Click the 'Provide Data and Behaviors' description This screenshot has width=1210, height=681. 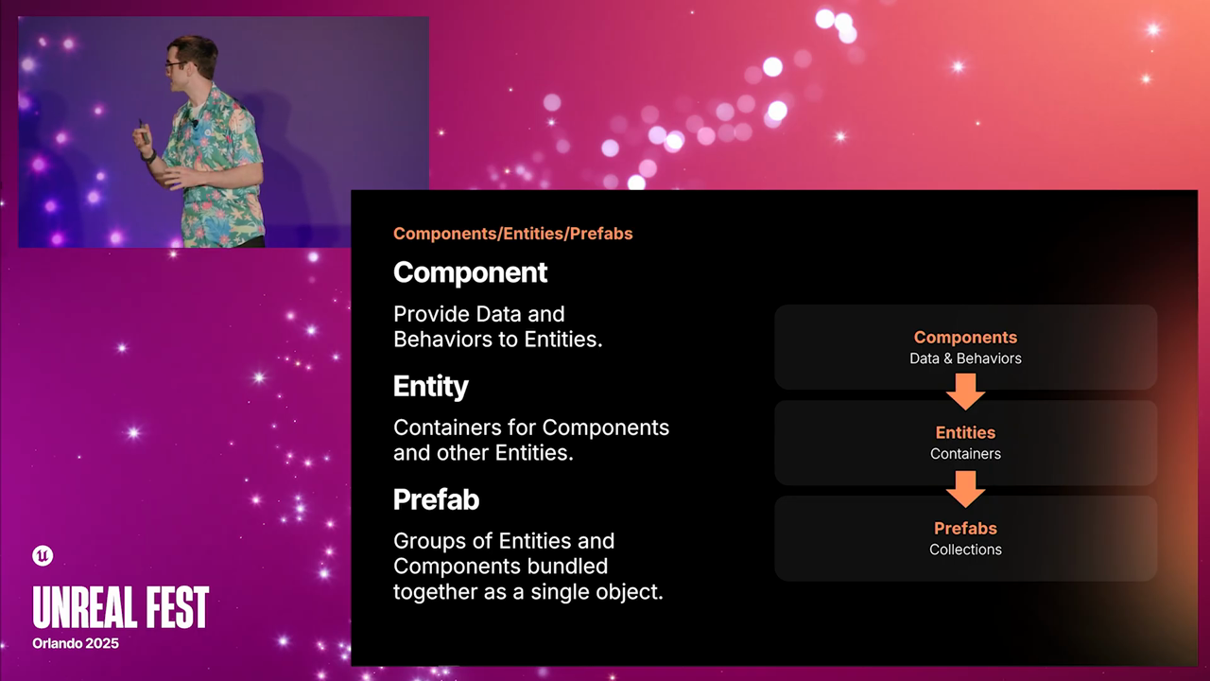[x=497, y=326]
